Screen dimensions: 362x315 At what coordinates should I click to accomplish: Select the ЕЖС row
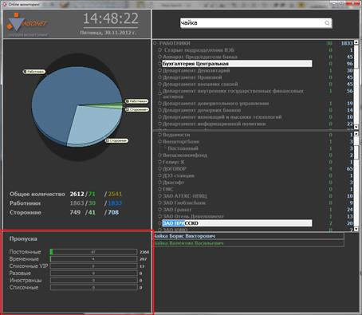(168, 189)
